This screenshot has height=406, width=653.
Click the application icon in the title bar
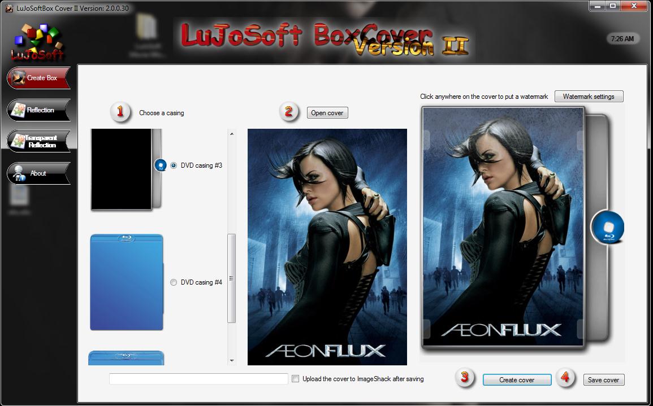click(9, 8)
